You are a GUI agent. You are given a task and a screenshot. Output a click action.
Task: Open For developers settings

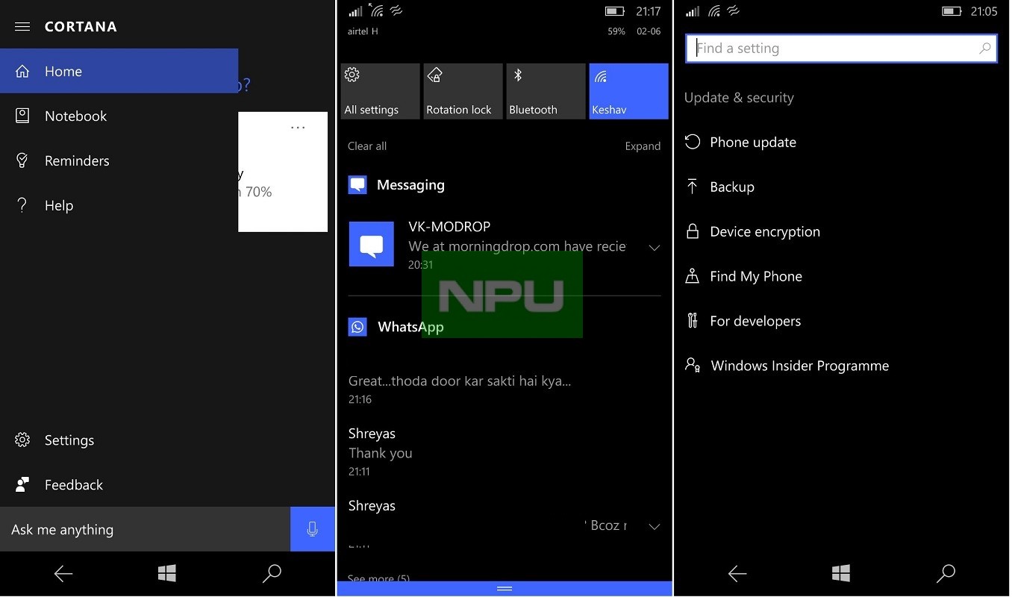coord(755,321)
